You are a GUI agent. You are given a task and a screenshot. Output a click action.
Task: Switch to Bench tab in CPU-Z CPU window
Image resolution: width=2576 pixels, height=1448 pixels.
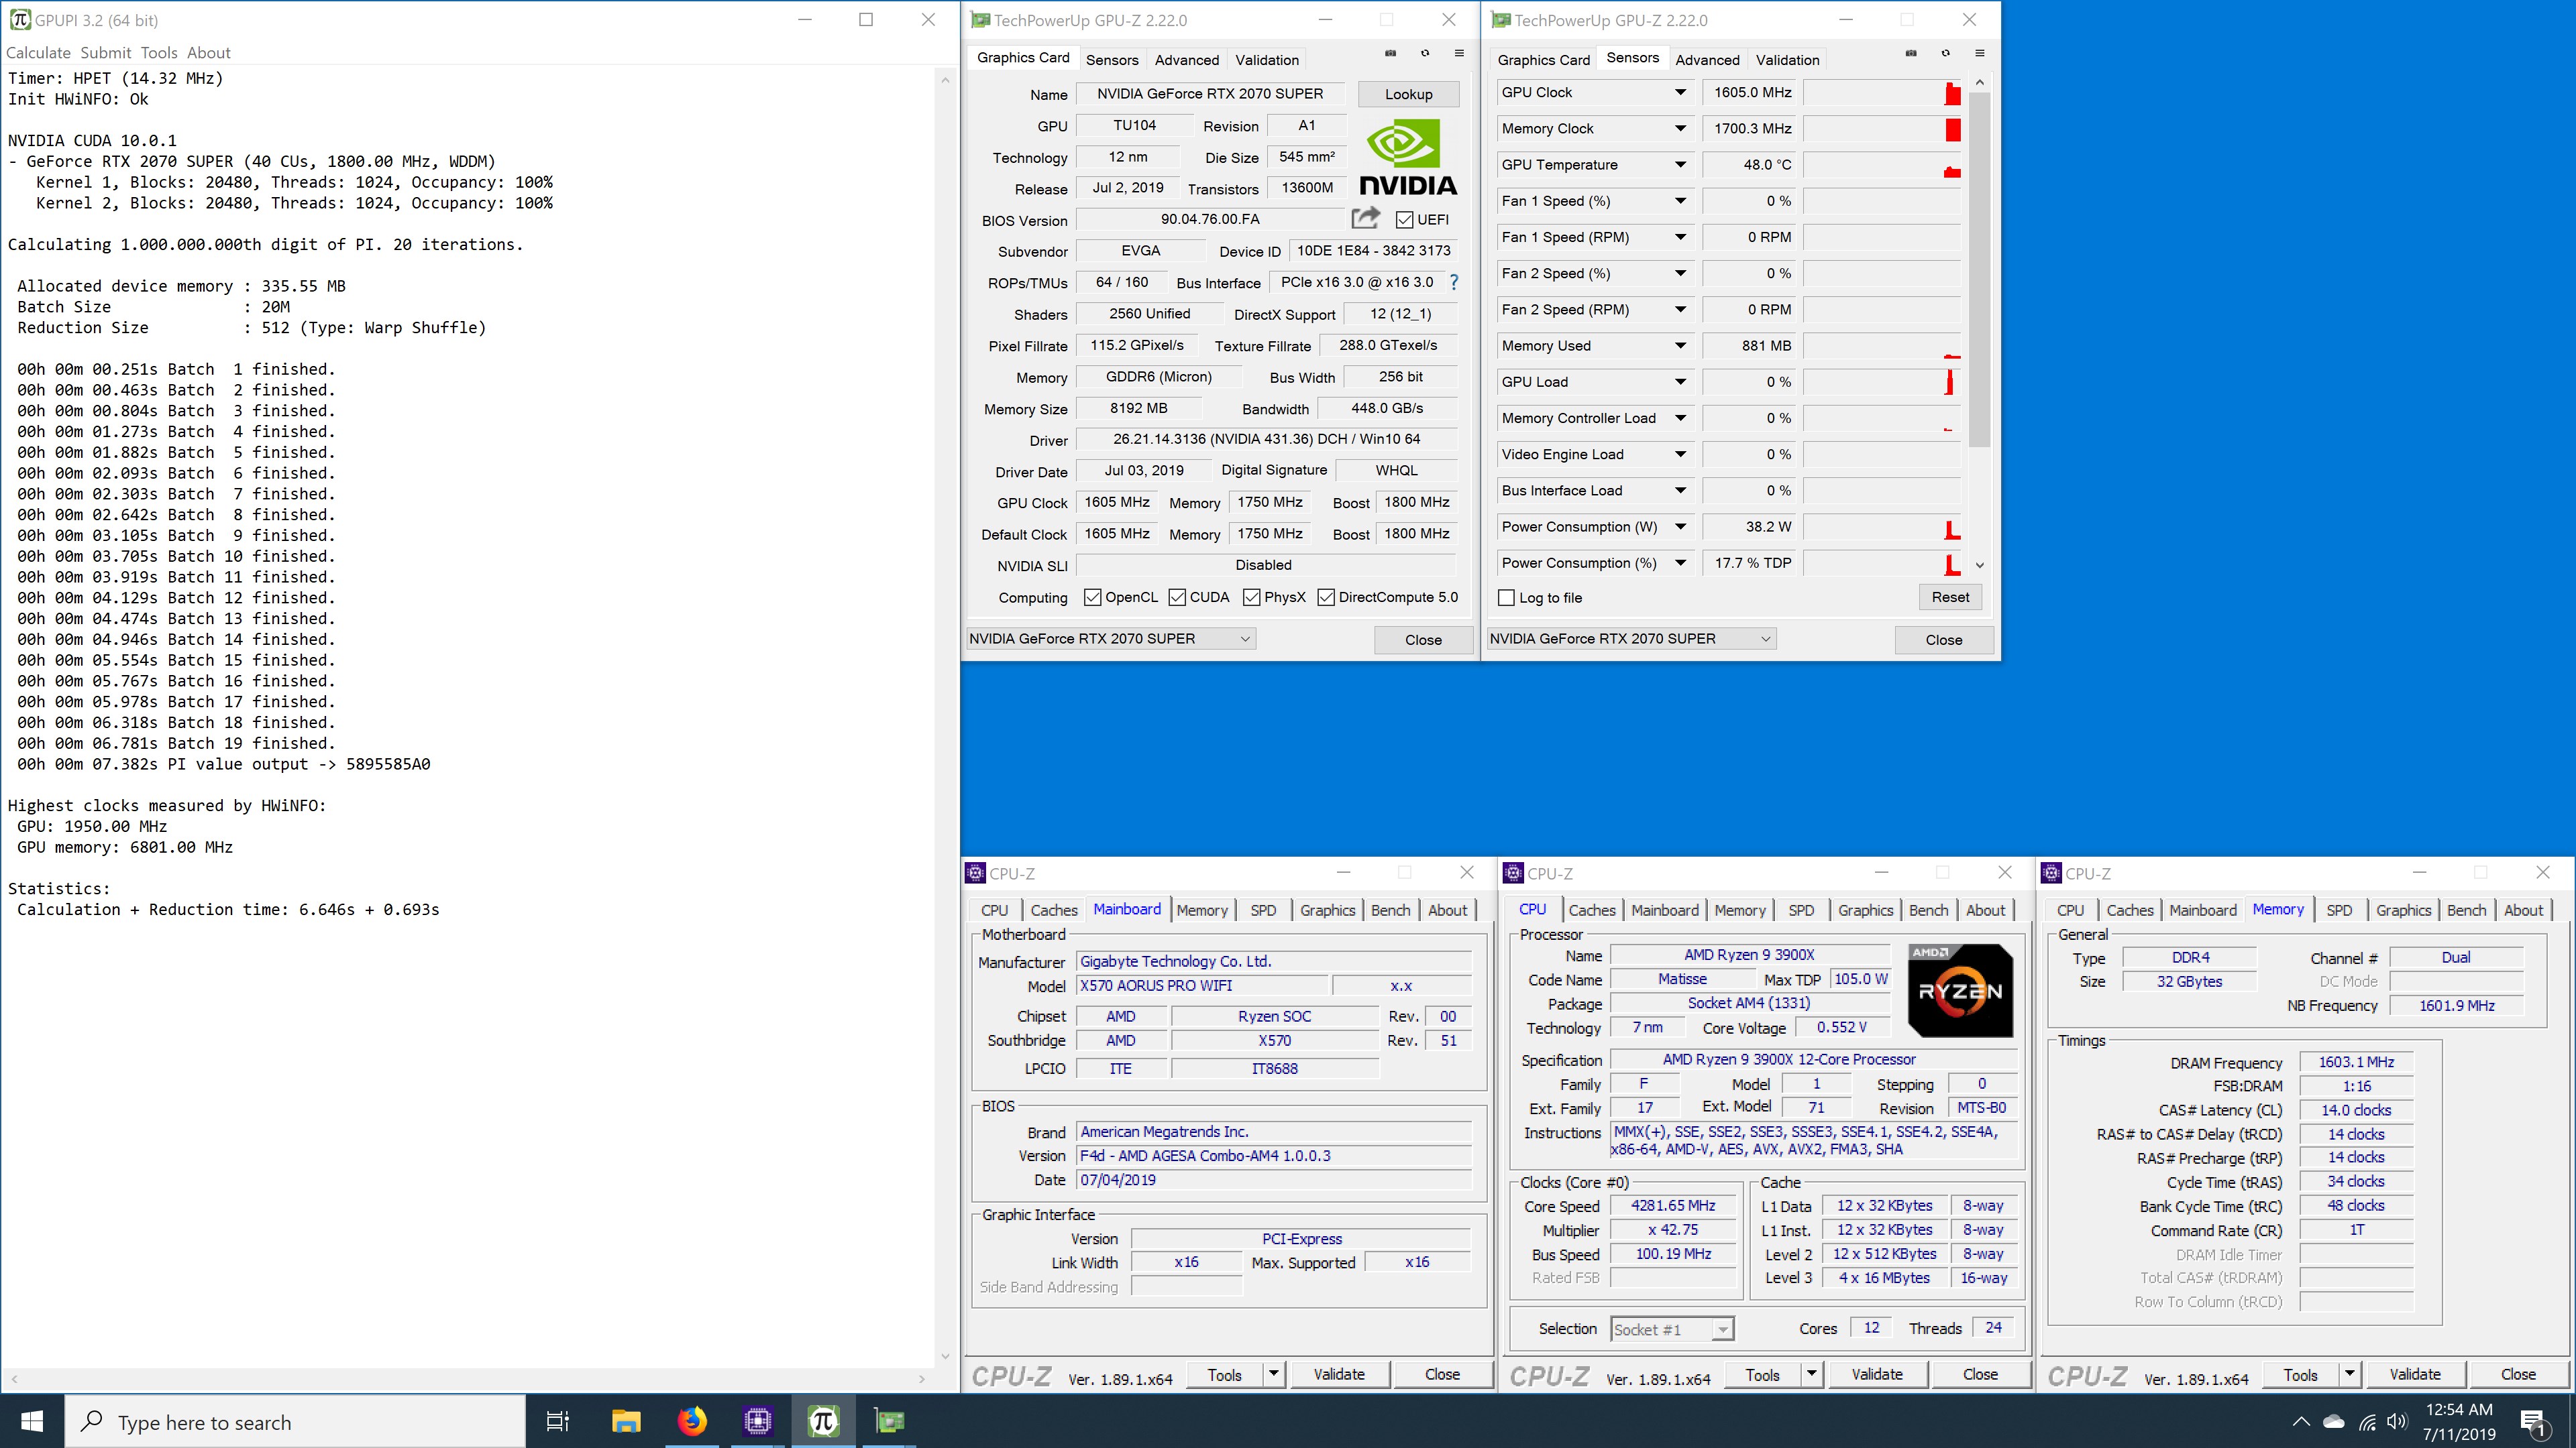click(1928, 910)
